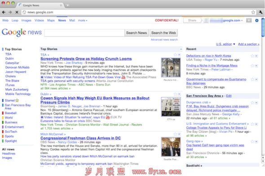Select Baseball in the sidebar
This screenshot has height=176, width=265.
coord(11,113)
